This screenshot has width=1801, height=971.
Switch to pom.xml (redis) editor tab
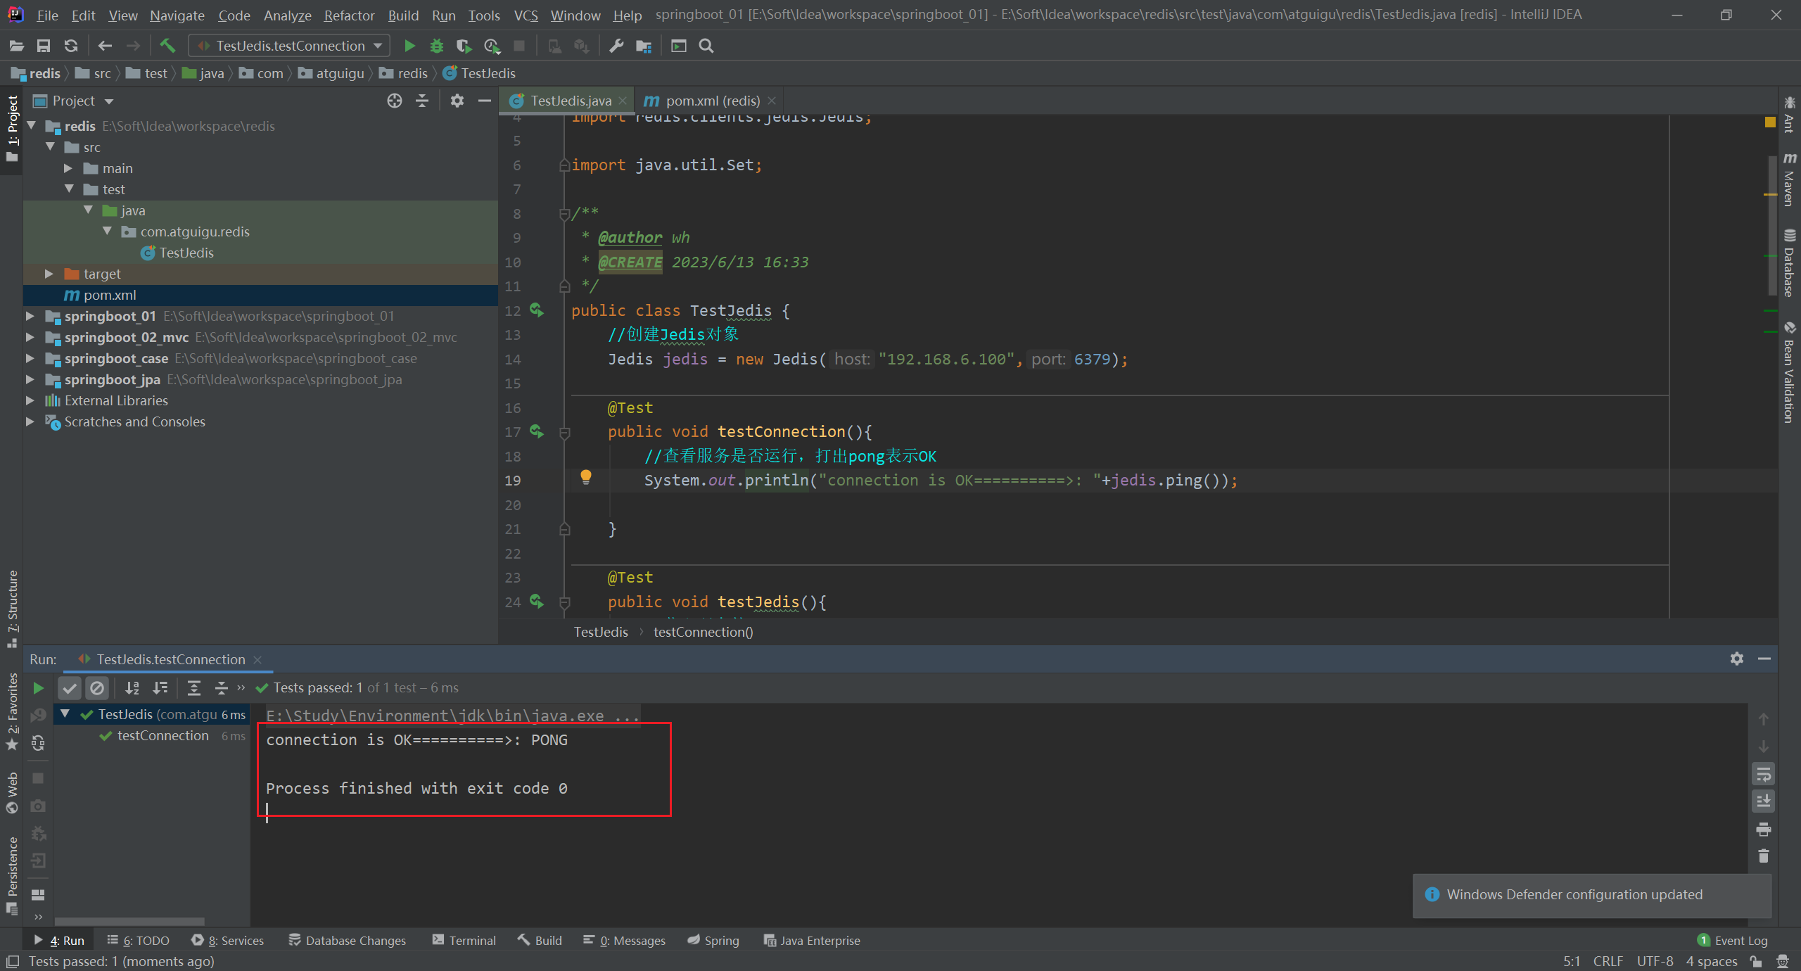(711, 101)
